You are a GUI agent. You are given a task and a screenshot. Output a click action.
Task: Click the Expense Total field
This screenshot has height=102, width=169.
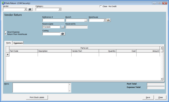click(156, 88)
